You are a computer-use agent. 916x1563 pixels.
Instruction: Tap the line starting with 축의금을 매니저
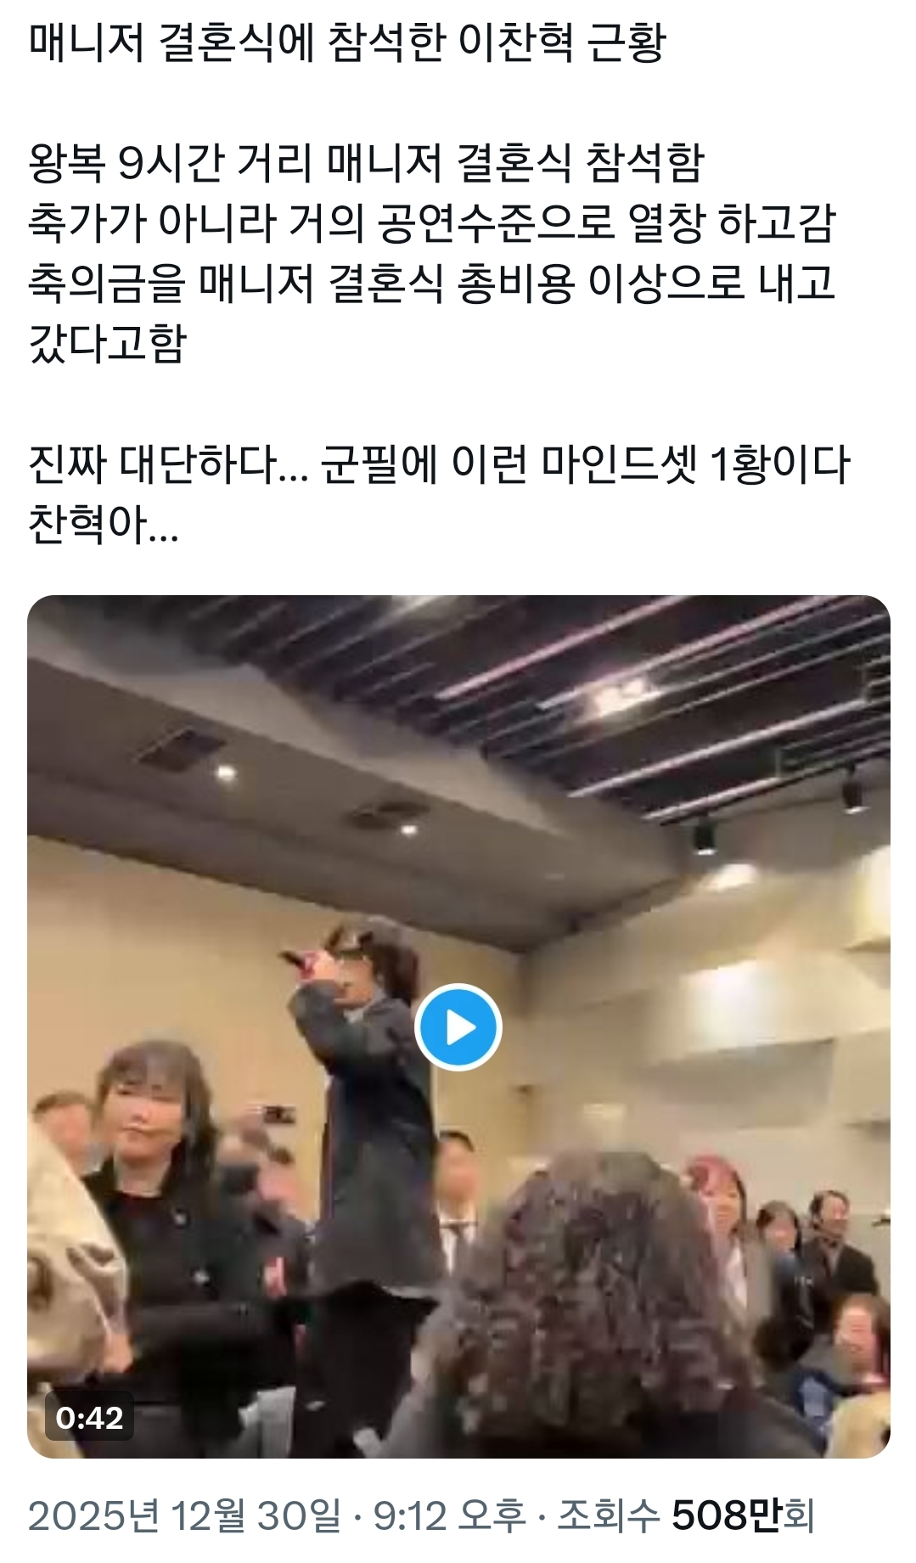tap(432, 284)
